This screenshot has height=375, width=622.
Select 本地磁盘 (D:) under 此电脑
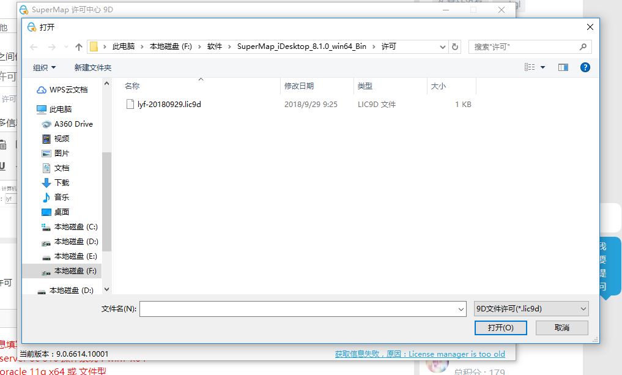(x=76, y=241)
